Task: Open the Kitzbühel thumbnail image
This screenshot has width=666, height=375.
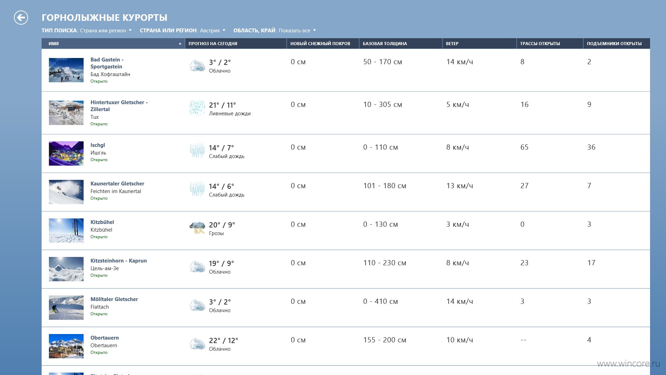Action: tap(66, 231)
